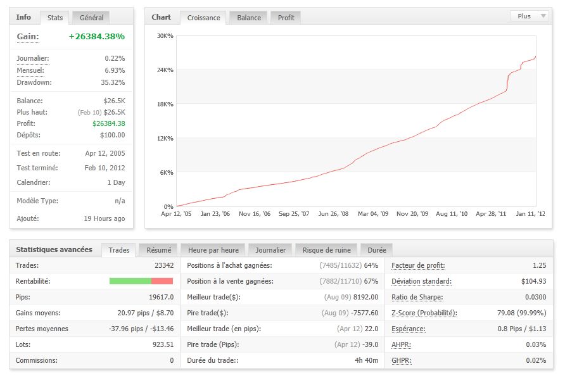The image size is (565, 378).
Task: Switch to the Durée tab
Action: coord(376,250)
